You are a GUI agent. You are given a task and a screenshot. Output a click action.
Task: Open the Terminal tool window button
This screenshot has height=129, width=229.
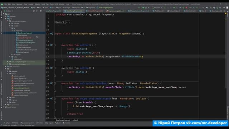[x=67, y=123]
